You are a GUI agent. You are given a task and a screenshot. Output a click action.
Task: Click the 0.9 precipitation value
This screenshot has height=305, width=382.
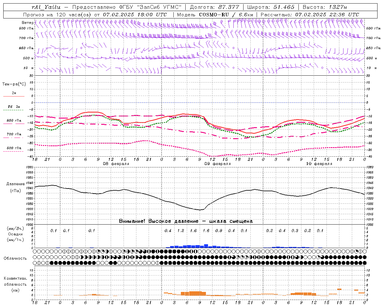[219, 231]
